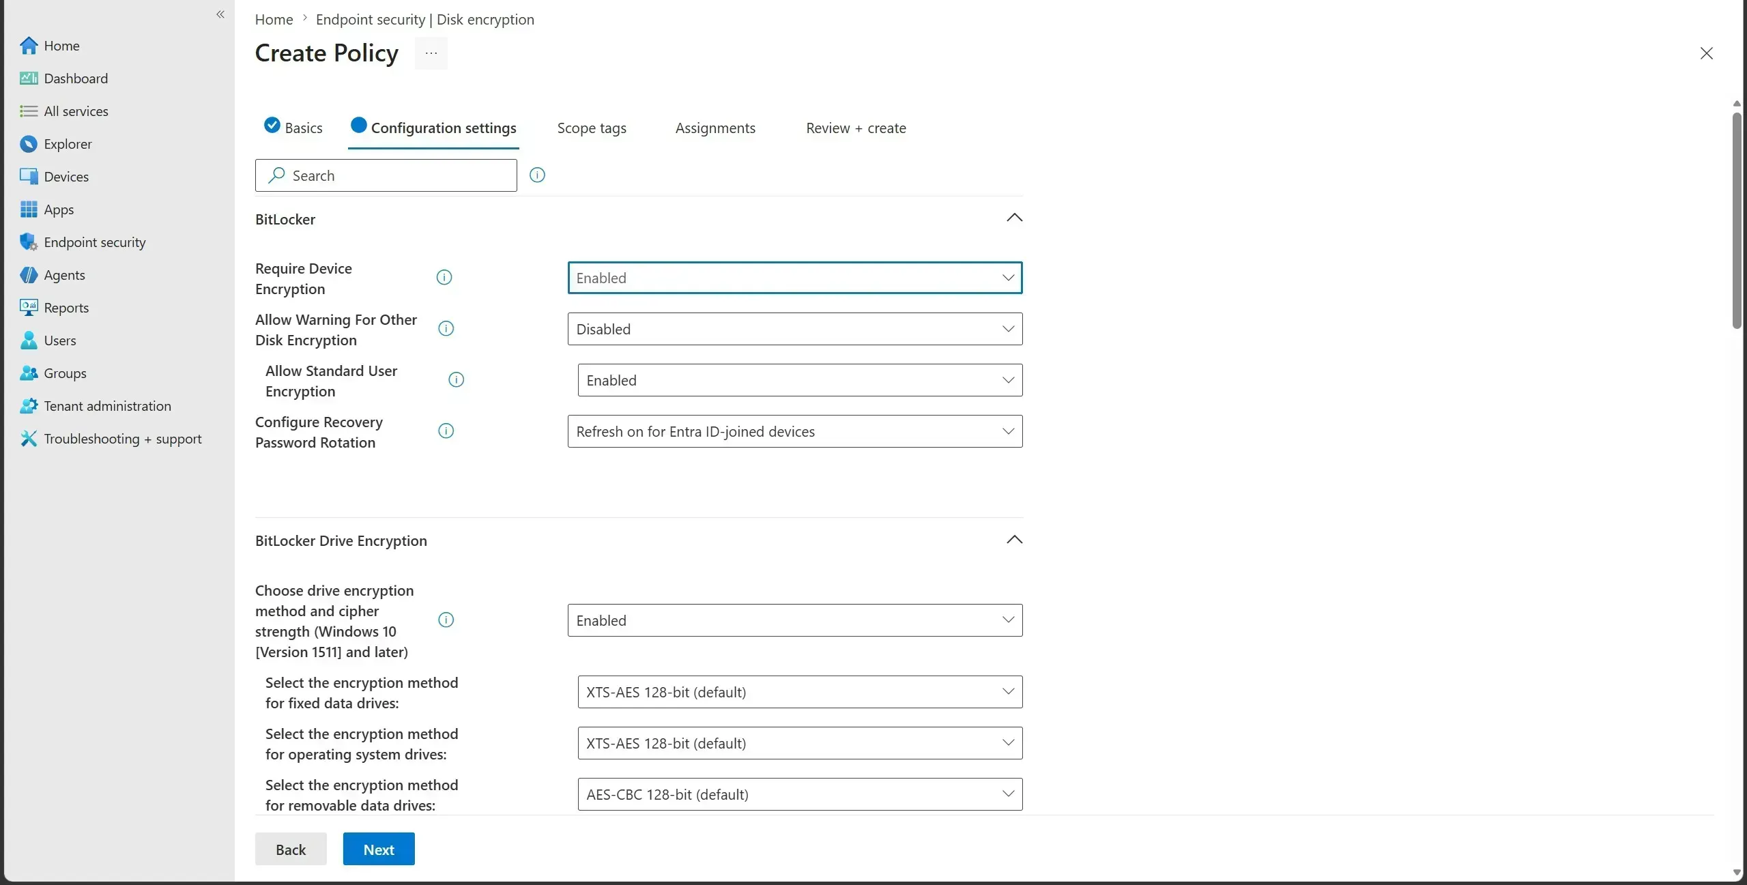Click the Next button
The image size is (1747, 885).
pyautogui.click(x=379, y=850)
